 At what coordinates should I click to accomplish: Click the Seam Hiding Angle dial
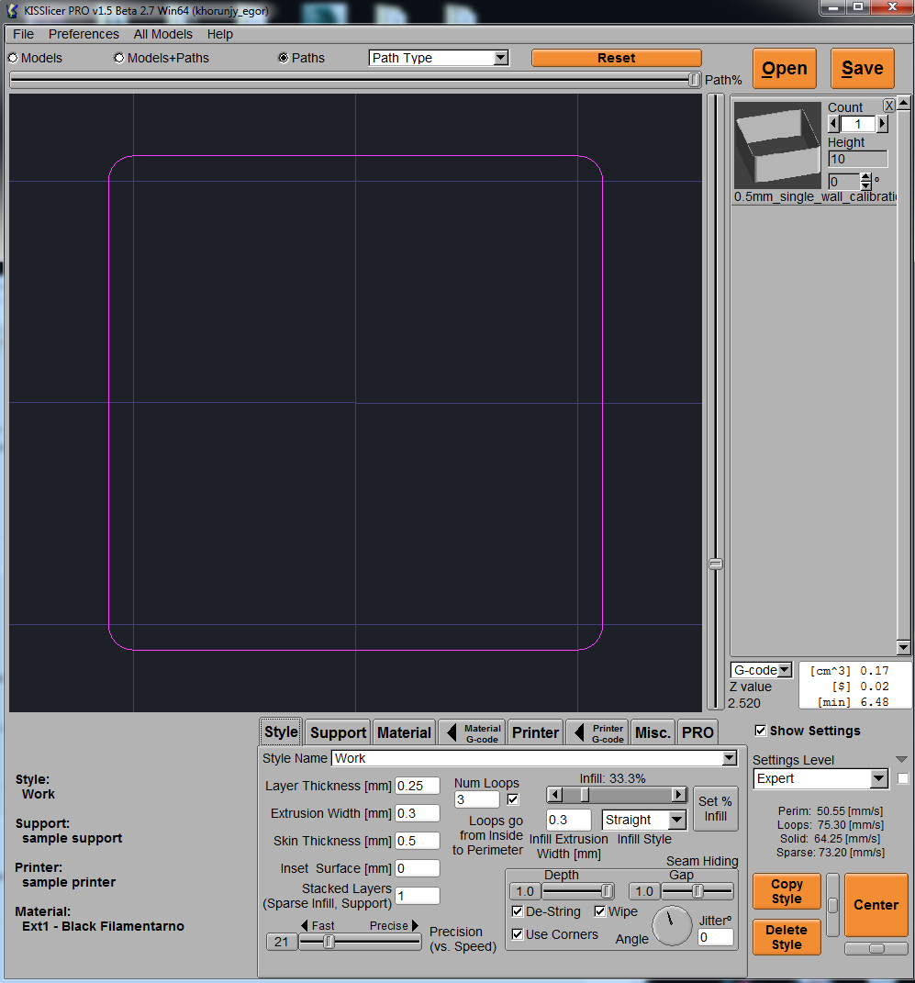672,926
